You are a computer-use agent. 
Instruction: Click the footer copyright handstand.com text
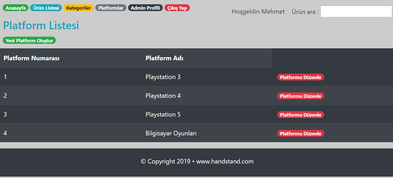[197, 162]
